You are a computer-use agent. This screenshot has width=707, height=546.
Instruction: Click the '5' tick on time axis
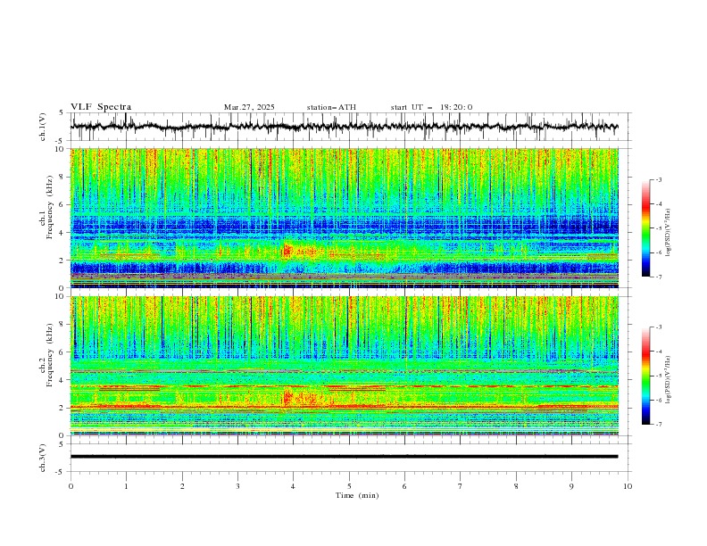pyautogui.click(x=349, y=486)
